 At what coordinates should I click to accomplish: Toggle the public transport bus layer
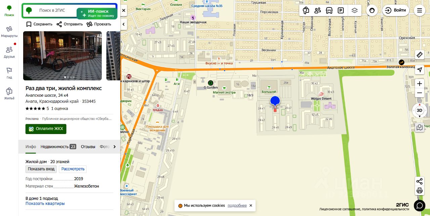point(329,10)
